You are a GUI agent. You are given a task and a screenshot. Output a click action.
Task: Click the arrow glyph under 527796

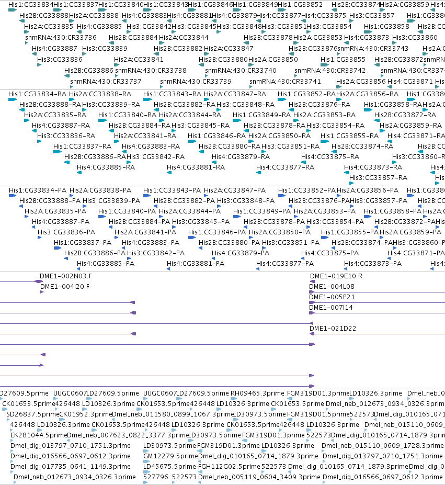(145, 482)
